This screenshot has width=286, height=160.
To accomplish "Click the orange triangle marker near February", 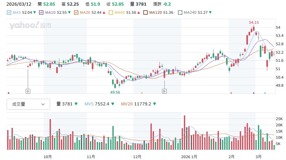I will [x=231, y=93].
